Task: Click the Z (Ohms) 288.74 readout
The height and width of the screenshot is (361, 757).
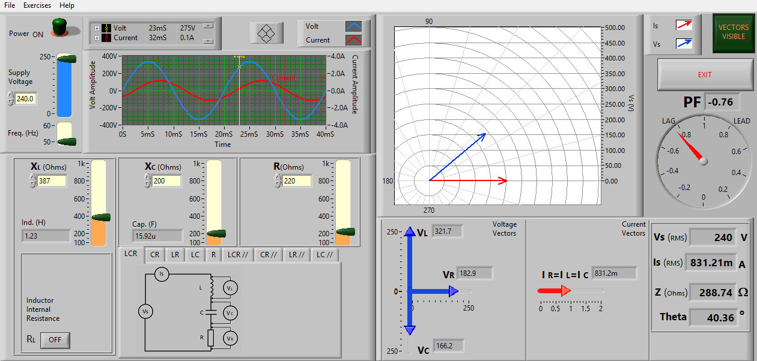Action: coord(713,293)
